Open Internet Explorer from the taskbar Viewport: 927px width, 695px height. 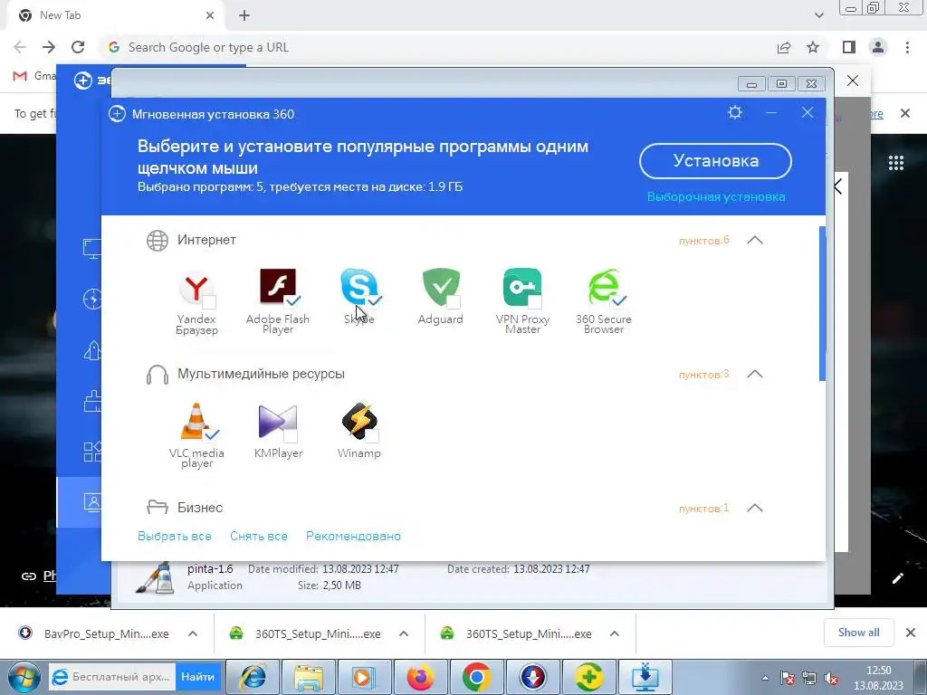click(253, 677)
